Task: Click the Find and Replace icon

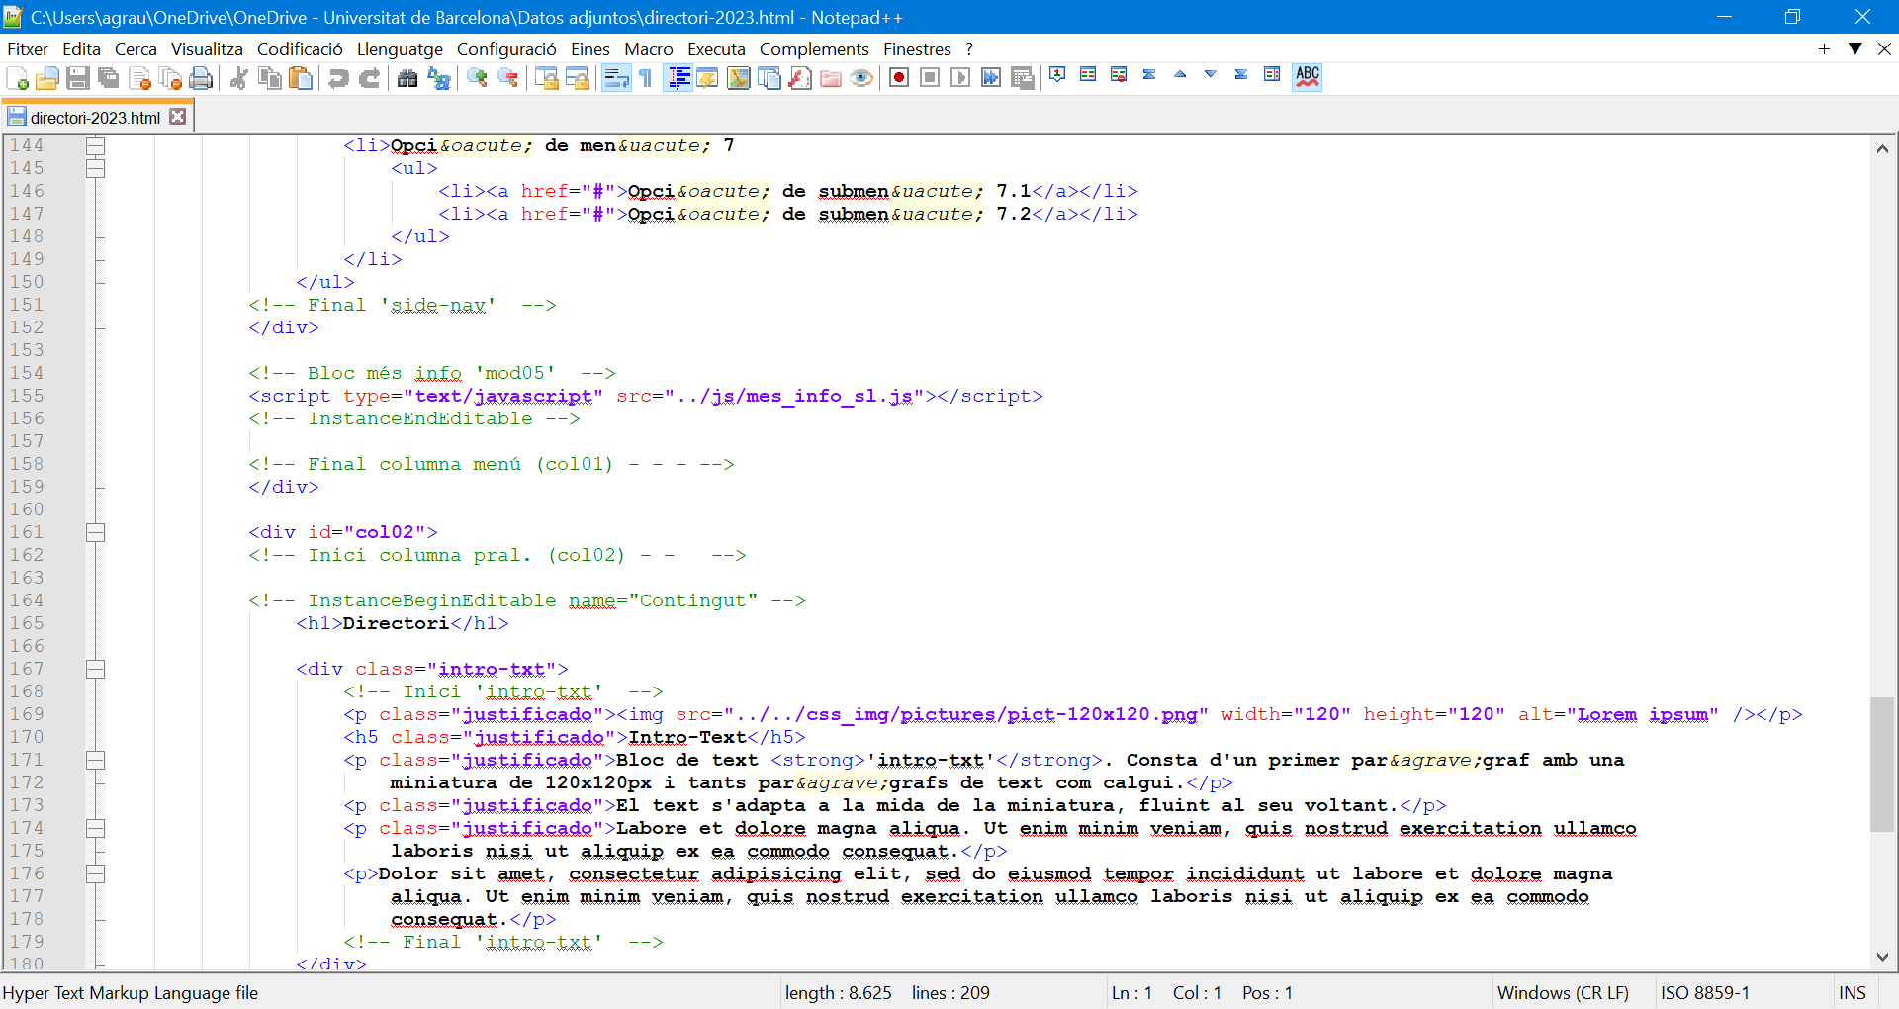Action: click(439, 78)
